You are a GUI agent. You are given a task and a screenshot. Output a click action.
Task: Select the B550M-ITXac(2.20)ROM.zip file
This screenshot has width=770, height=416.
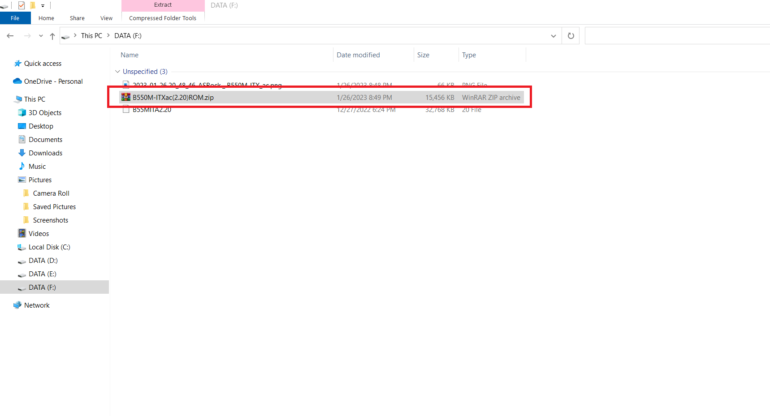(322, 98)
